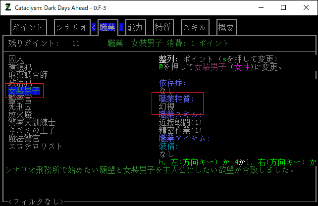This screenshot has height=206, width=318.
Task: Open the 概要 tab
Action: [225, 28]
